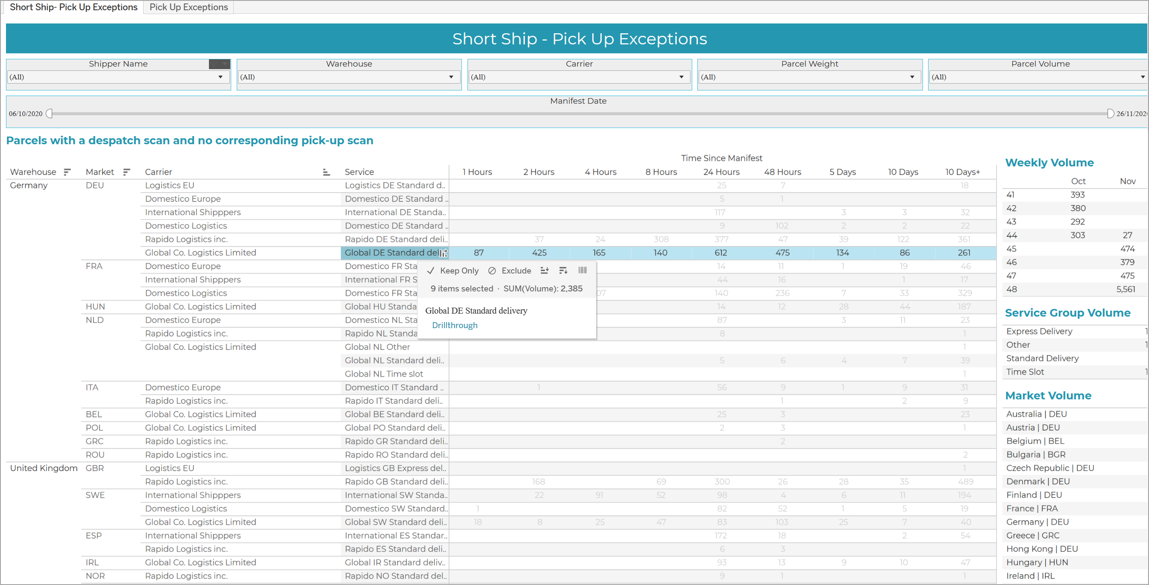Image resolution: width=1149 pixels, height=585 pixels.
Task: Click the Manifest Date slider track
Action: tap(580, 114)
